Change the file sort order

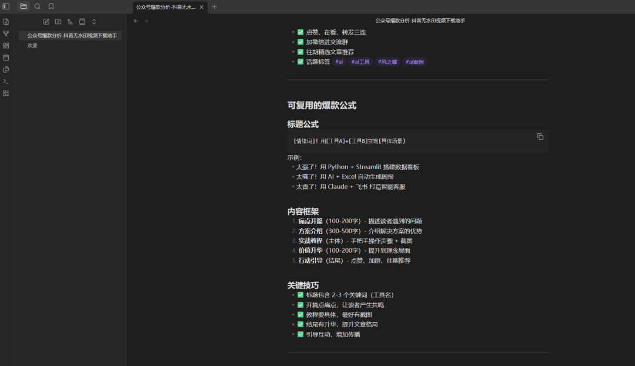70,21
